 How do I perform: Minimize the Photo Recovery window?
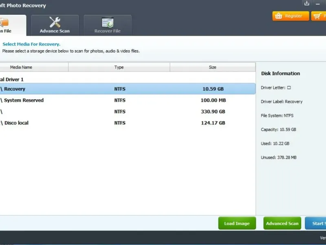317,4
